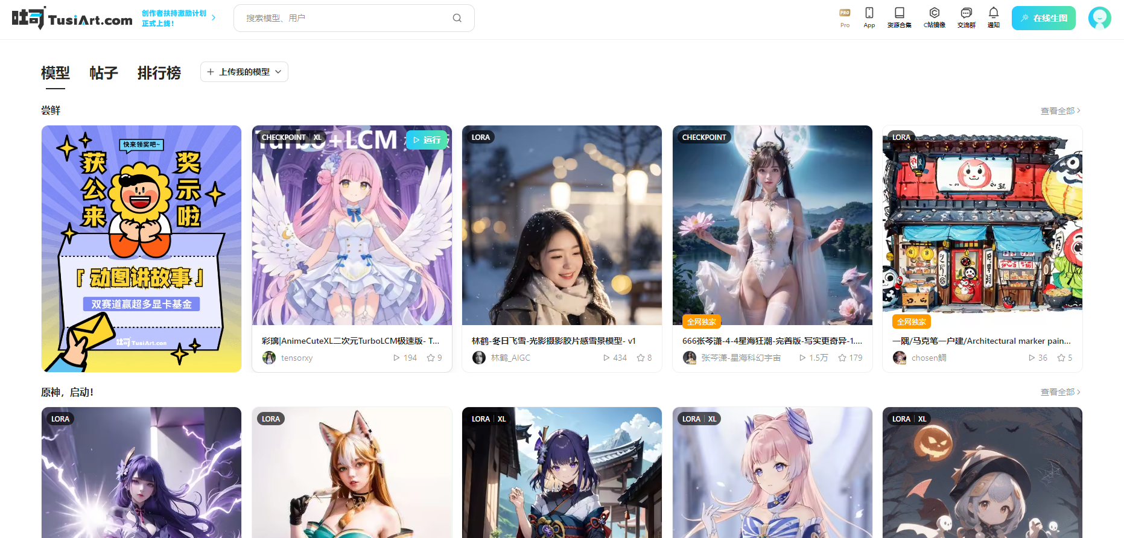Click author name 林鹤_AIGC
1124x538 pixels.
click(510, 358)
